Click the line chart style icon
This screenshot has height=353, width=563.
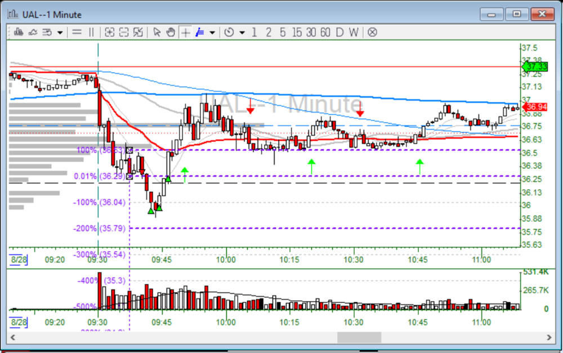(32, 32)
